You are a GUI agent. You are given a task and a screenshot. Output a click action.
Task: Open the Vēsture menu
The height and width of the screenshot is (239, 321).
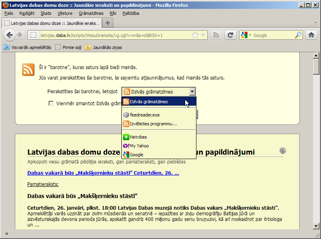[x=65, y=13]
